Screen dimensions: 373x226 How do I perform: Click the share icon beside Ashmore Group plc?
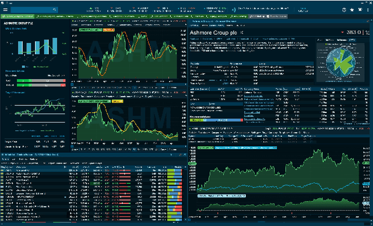point(242,32)
